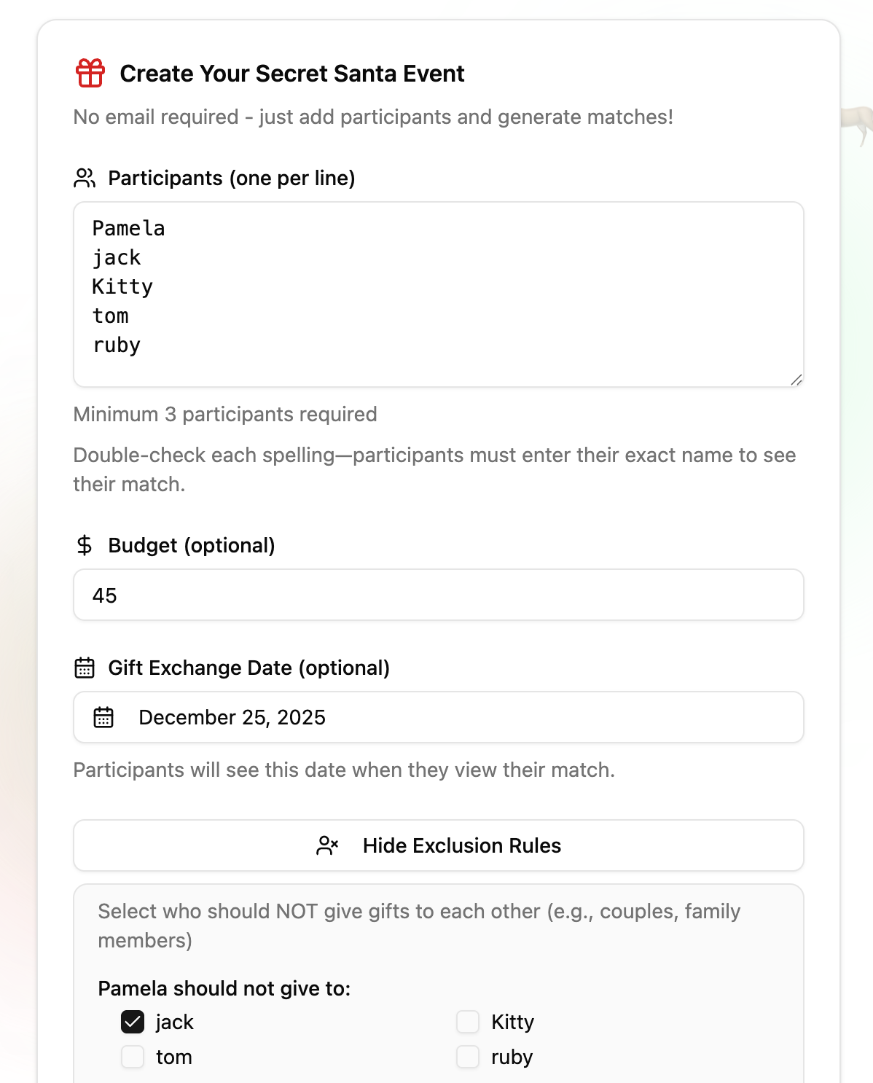Click the calendar icon inside the date field
The width and height of the screenshot is (873, 1083).
[x=105, y=717]
